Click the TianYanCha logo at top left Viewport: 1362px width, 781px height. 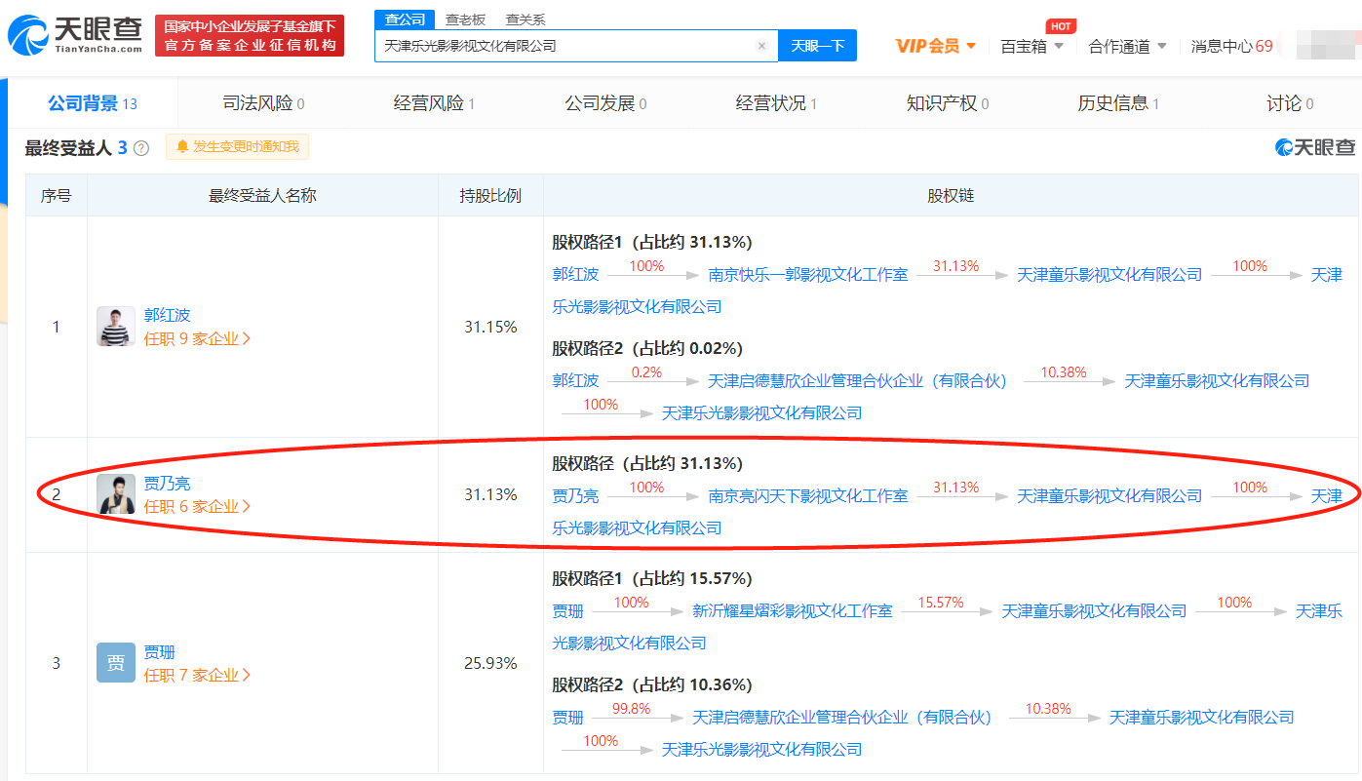[x=74, y=35]
